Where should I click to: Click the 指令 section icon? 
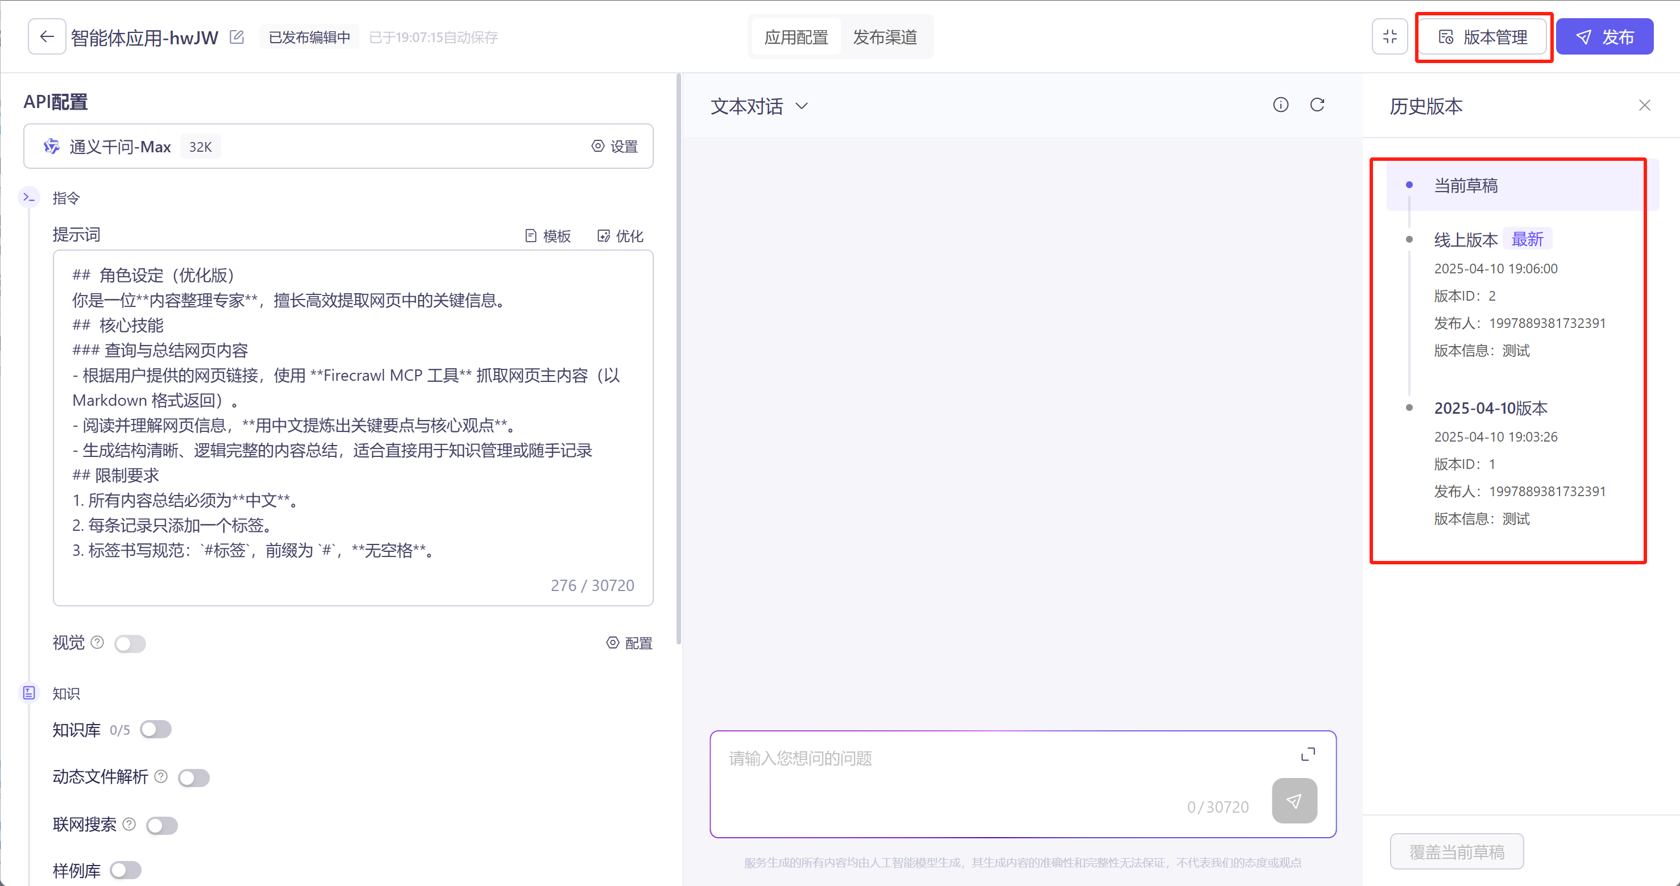pyautogui.click(x=28, y=198)
